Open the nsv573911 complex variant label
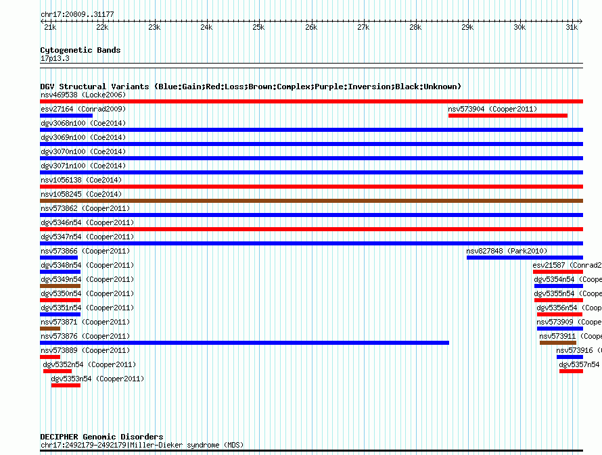602x455 pixels. (x=570, y=336)
